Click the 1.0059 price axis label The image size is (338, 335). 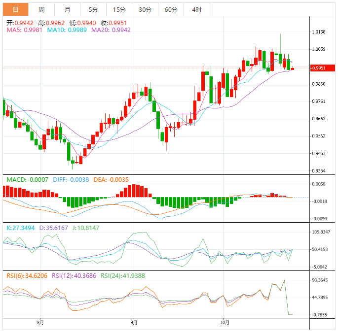[x=319, y=49]
